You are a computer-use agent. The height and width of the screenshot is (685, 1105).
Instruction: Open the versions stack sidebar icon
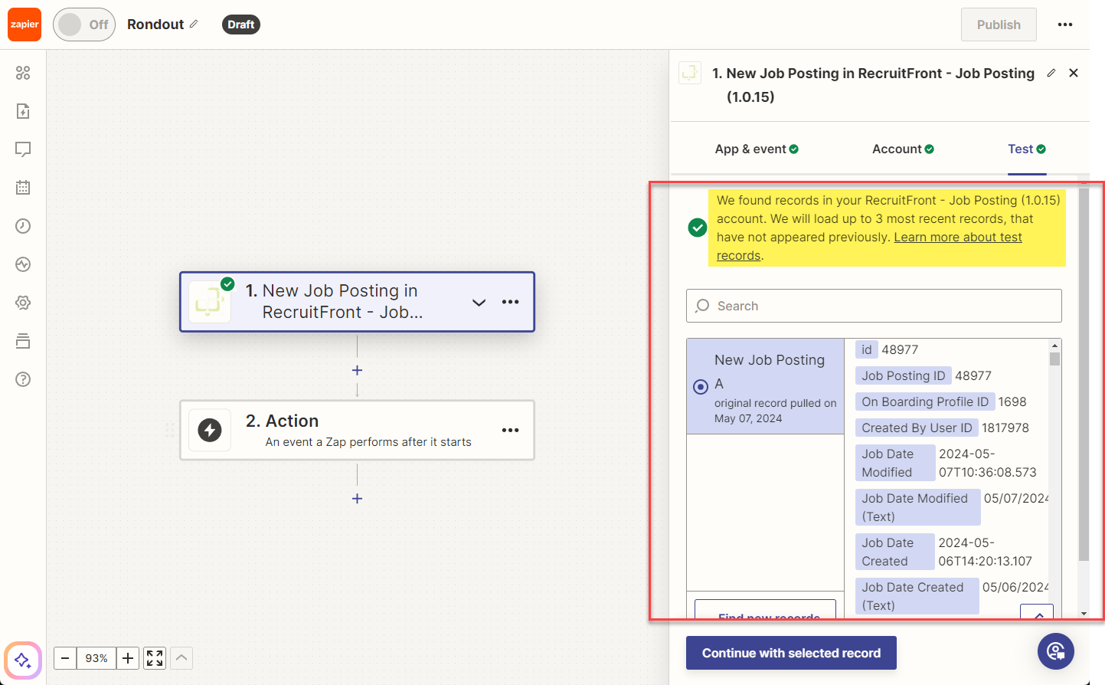coord(23,341)
